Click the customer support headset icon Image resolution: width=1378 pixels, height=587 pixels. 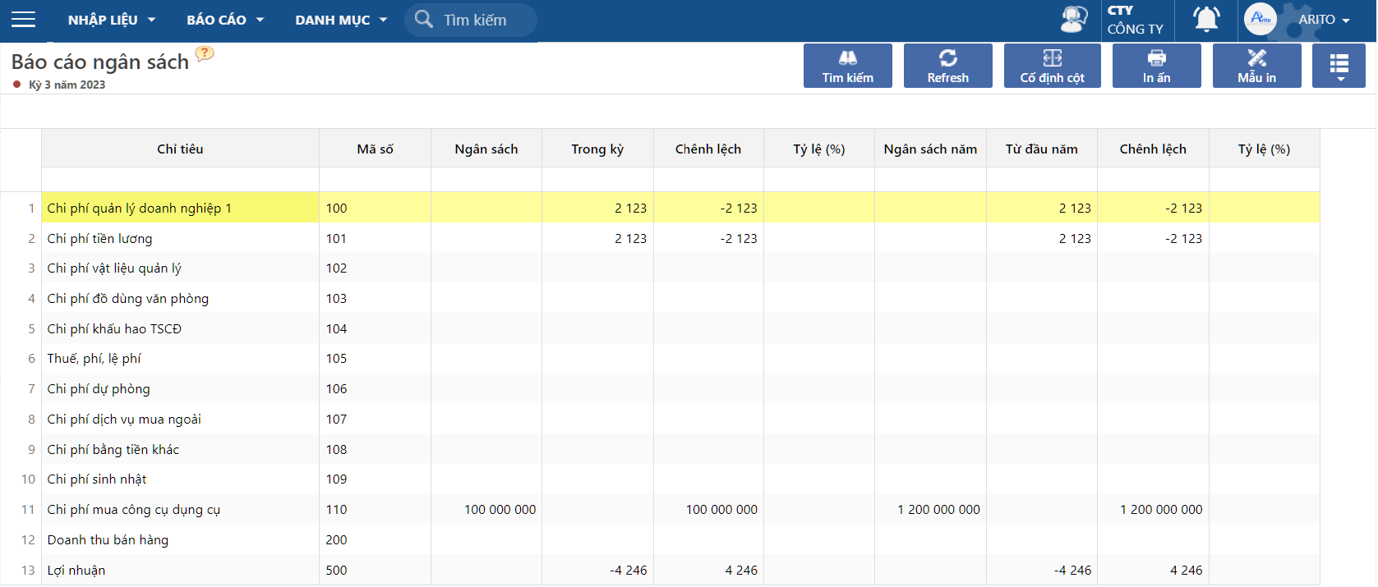1073,20
